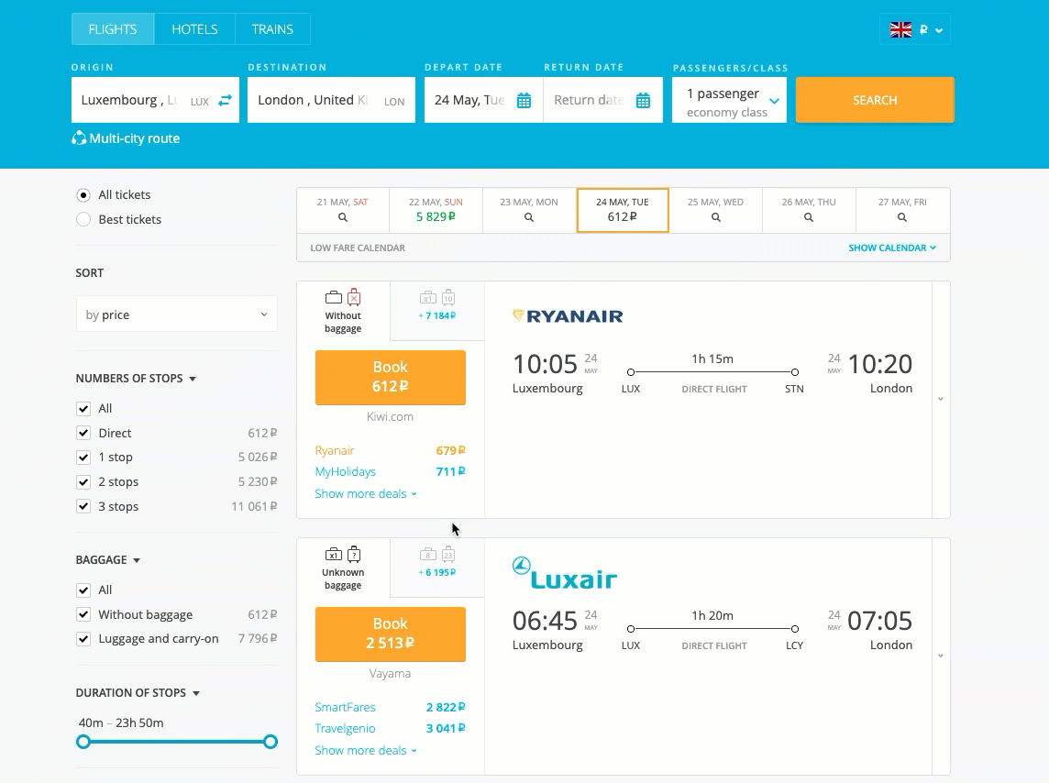Open return date calendar icon
The width and height of the screenshot is (1049, 783).
click(643, 101)
